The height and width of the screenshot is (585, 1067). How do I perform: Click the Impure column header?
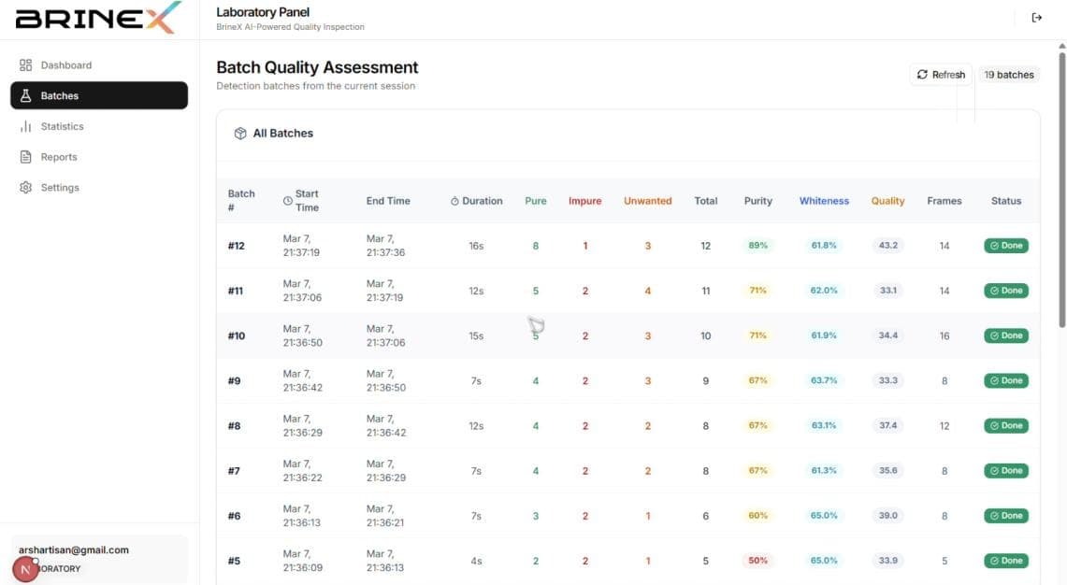584,201
